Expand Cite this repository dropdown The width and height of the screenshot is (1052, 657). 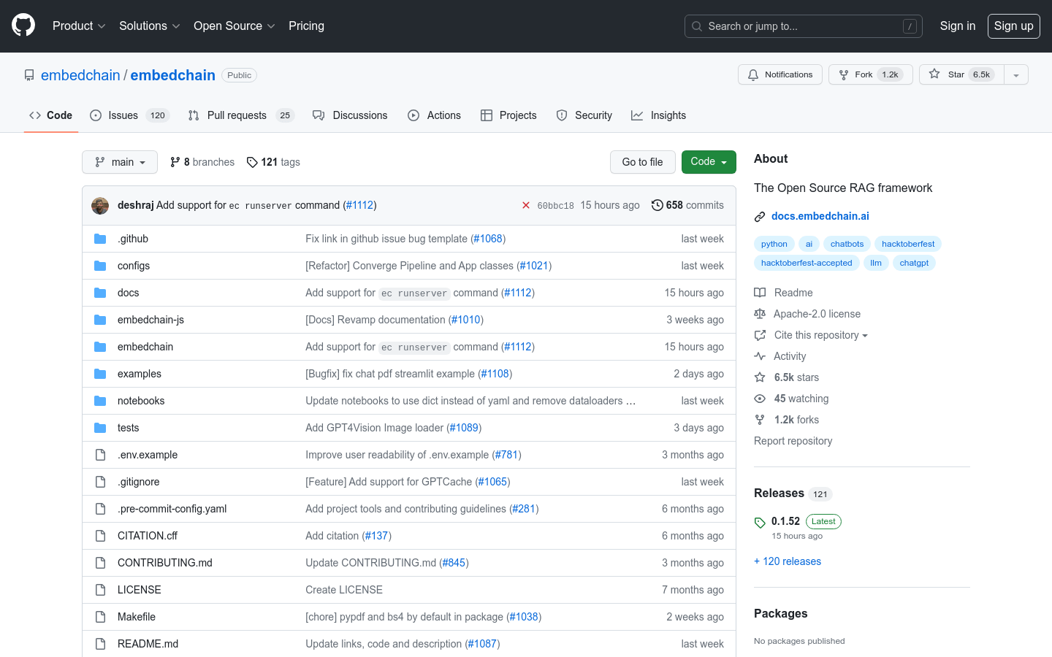pos(820,335)
